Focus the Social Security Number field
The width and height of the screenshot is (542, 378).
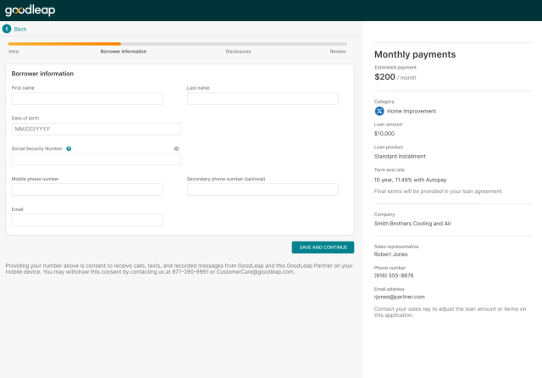pyautogui.click(x=96, y=159)
